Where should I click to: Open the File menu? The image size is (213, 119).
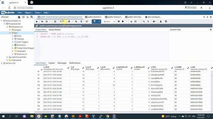(20, 13)
